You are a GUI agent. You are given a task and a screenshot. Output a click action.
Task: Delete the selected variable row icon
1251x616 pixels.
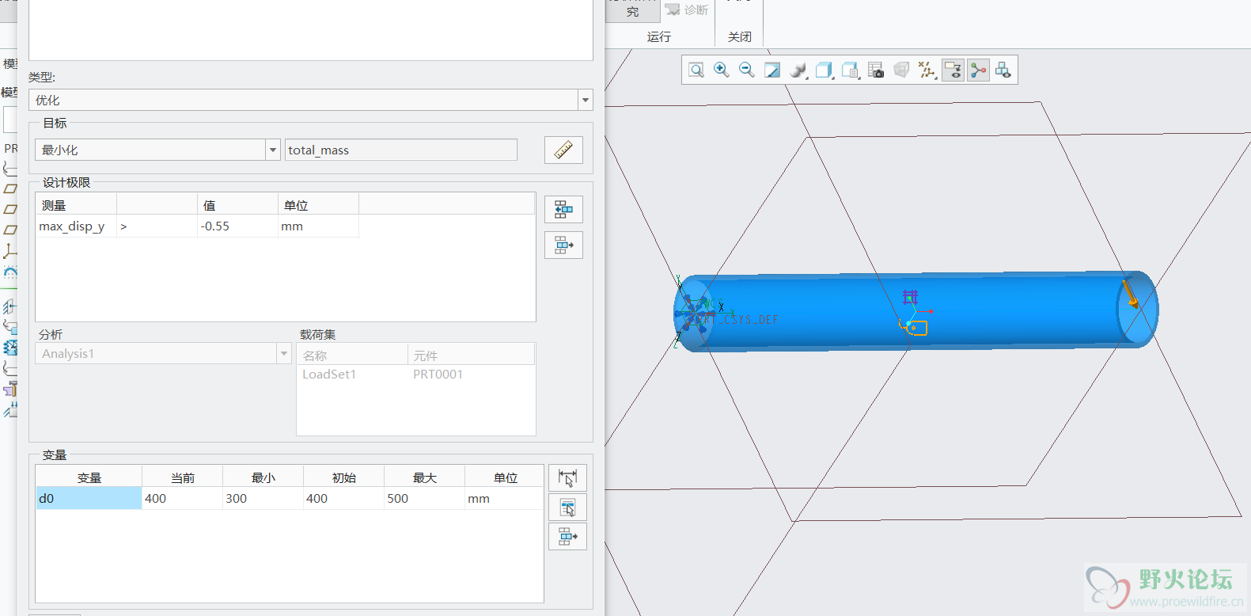(x=567, y=537)
